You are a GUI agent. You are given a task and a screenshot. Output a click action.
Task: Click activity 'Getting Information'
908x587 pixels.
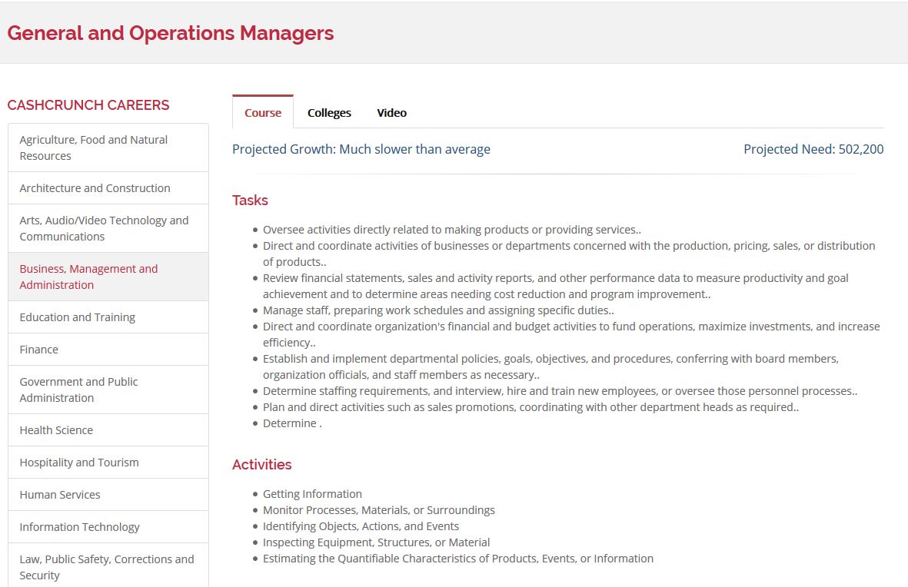click(x=312, y=494)
